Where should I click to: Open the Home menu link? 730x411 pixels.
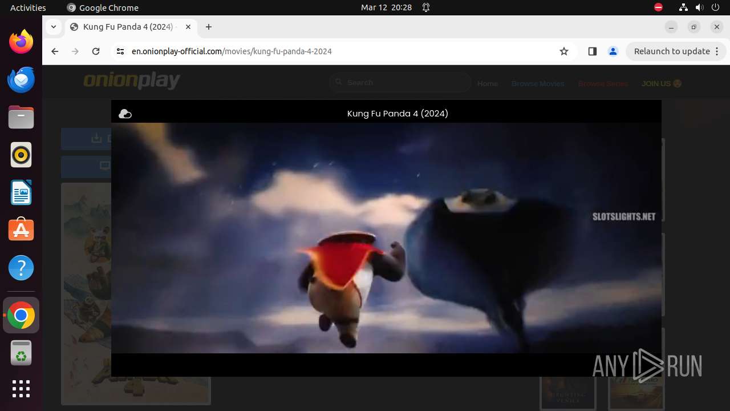point(488,83)
